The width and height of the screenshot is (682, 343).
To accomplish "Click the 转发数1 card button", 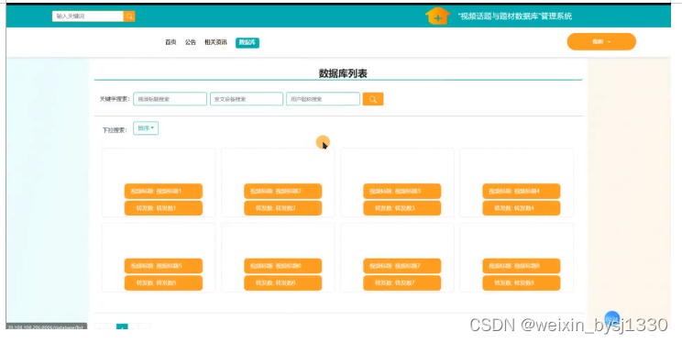I will [163, 208].
